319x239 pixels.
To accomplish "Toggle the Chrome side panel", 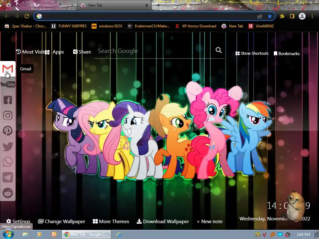I will point(292,16).
